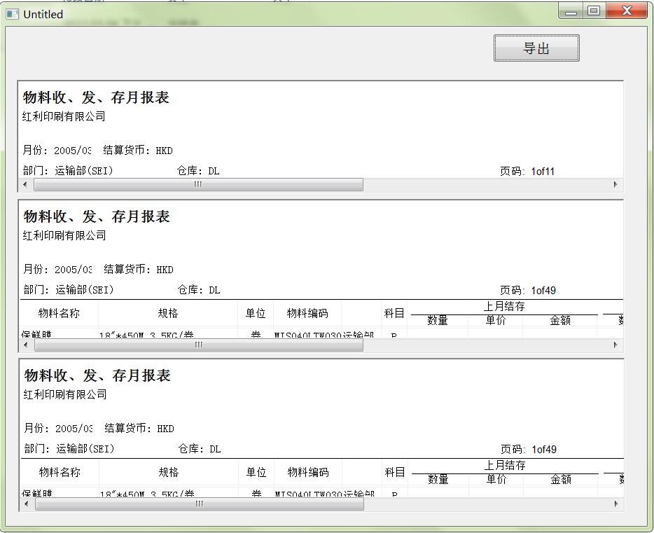
Task: Click the 金额 subheader in second panel
Action: point(560,320)
